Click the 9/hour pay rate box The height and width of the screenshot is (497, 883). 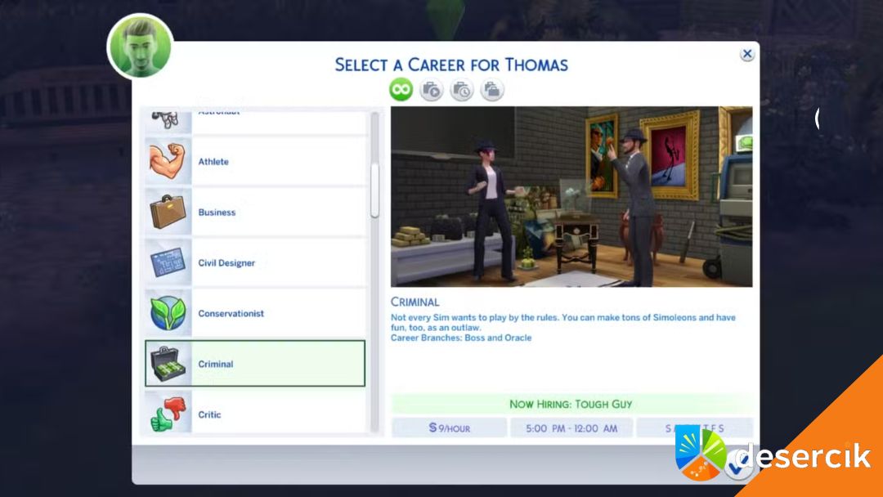click(x=449, y=428)
